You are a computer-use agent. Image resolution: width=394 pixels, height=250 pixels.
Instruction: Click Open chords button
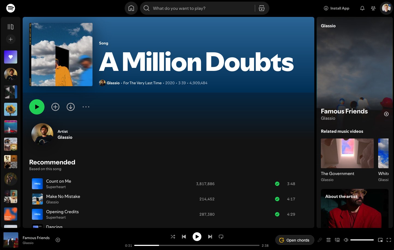click(295, 240)
